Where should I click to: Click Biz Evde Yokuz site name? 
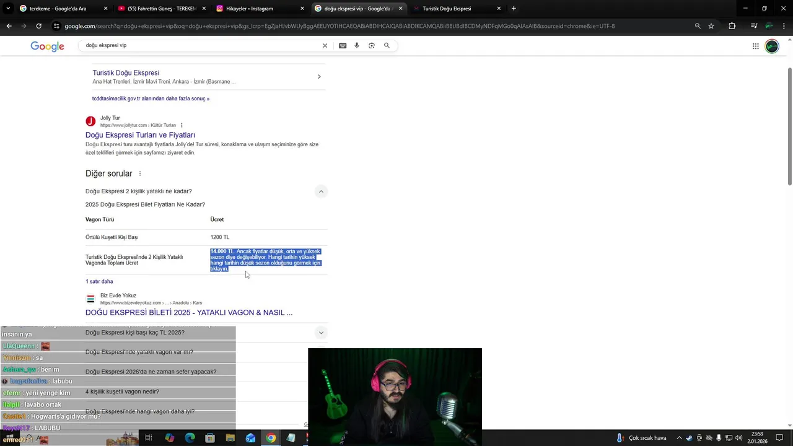tap(118, 295)
